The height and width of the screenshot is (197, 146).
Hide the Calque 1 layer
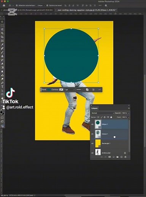click(x=92, y=134)
